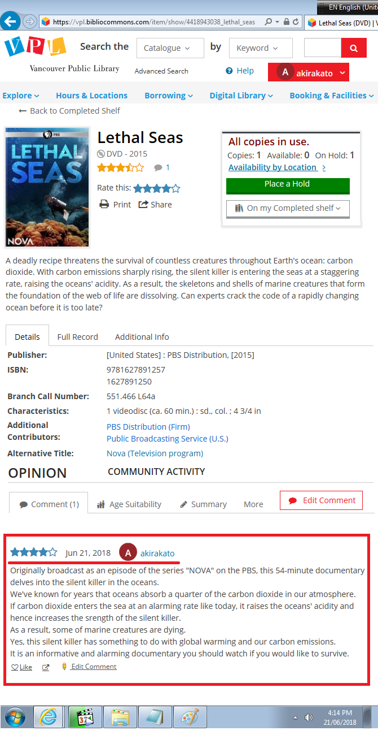Expand the akirakato account menu

tap(309, 72)
